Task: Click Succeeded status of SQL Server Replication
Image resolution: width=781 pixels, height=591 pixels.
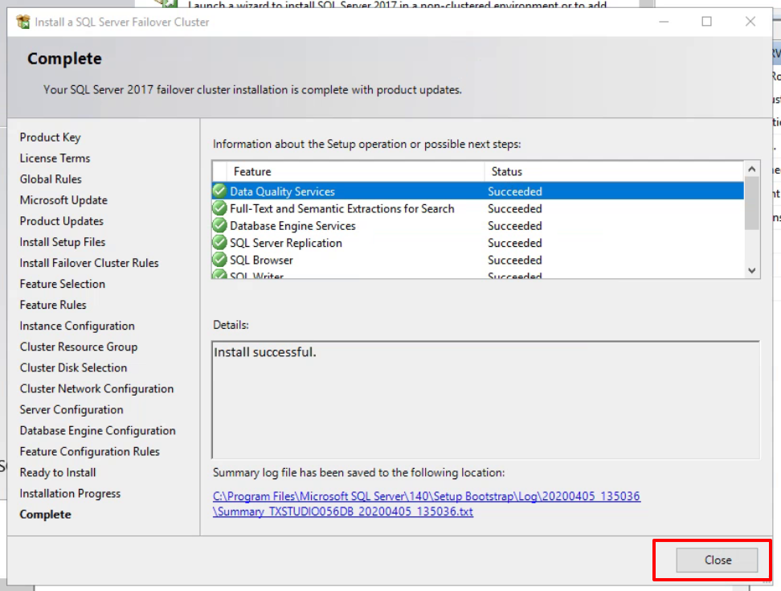Action: tap(514, 243)
